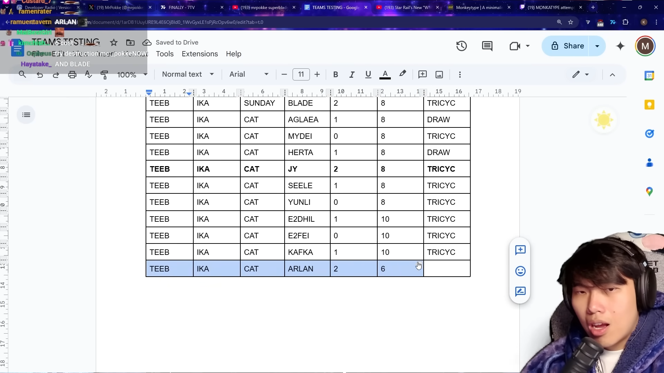The image size is (664, 373).
Task: Add a comment from the toolbar
Action: [x=422, y=75]
